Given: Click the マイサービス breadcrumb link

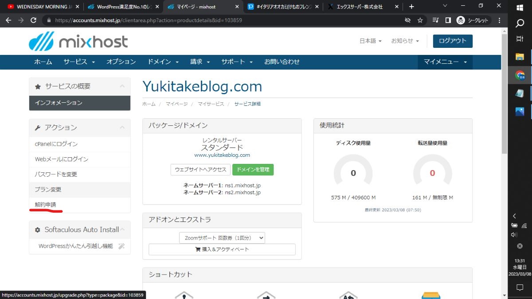Looking at the screenshot, I should tap(211, 104).
